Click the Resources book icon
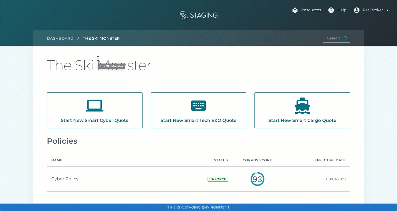Viewport: 397px width, 211px height. point(295,10)
